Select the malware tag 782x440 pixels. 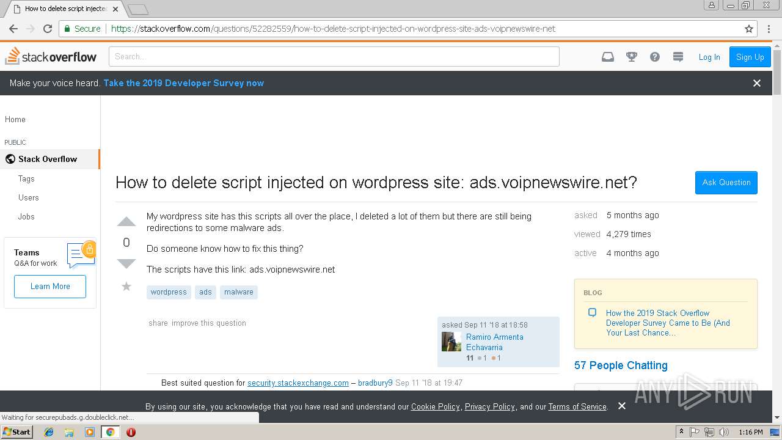point(239,292)
